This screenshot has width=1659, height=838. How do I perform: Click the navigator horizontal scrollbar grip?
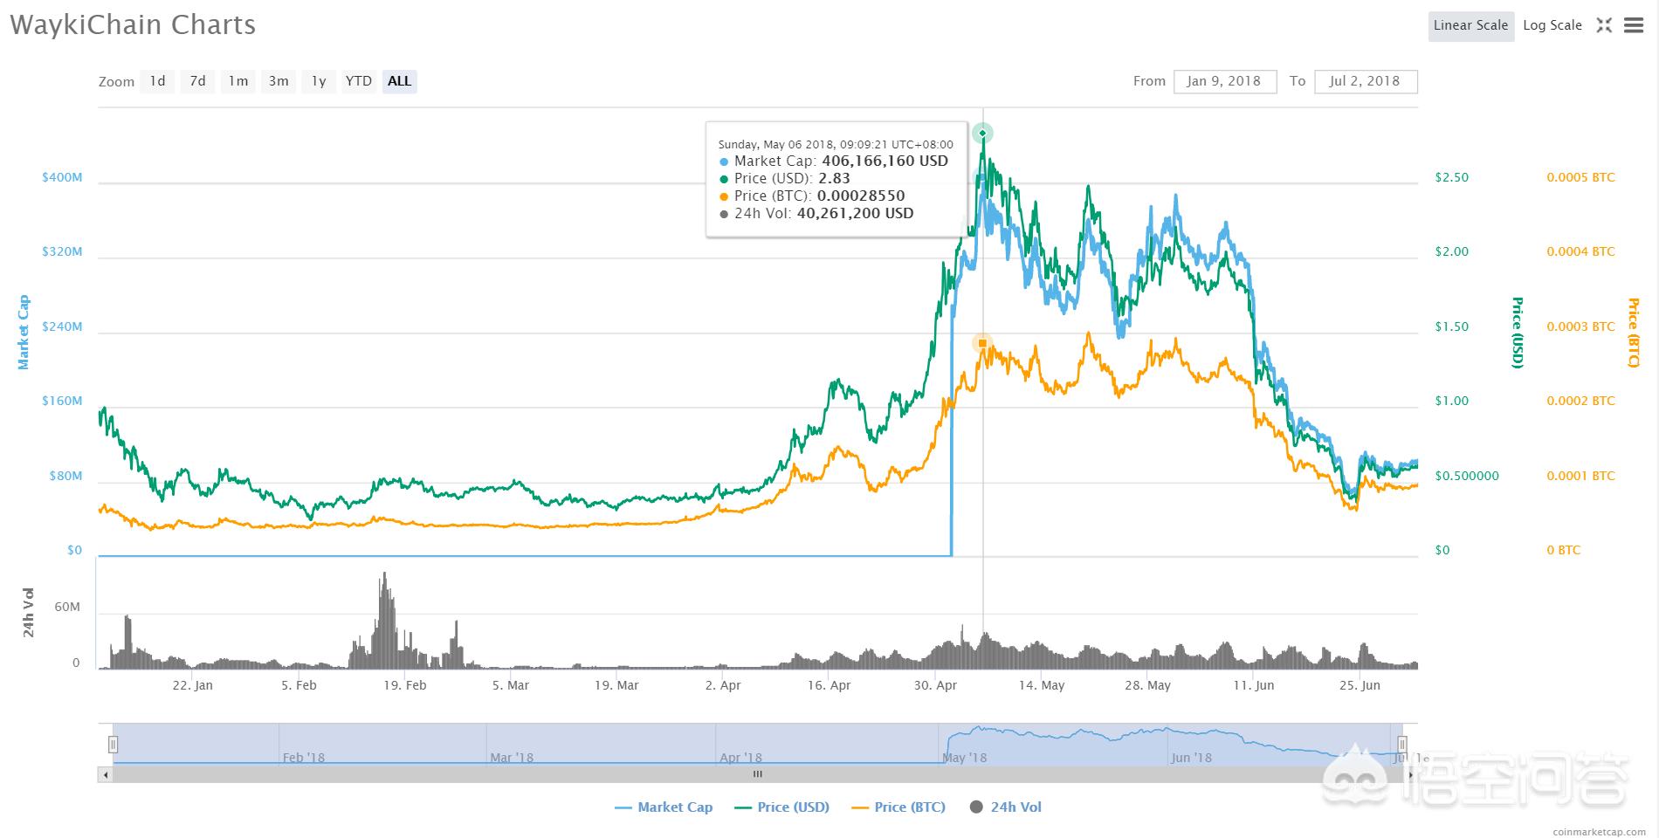tap(758, 774)
